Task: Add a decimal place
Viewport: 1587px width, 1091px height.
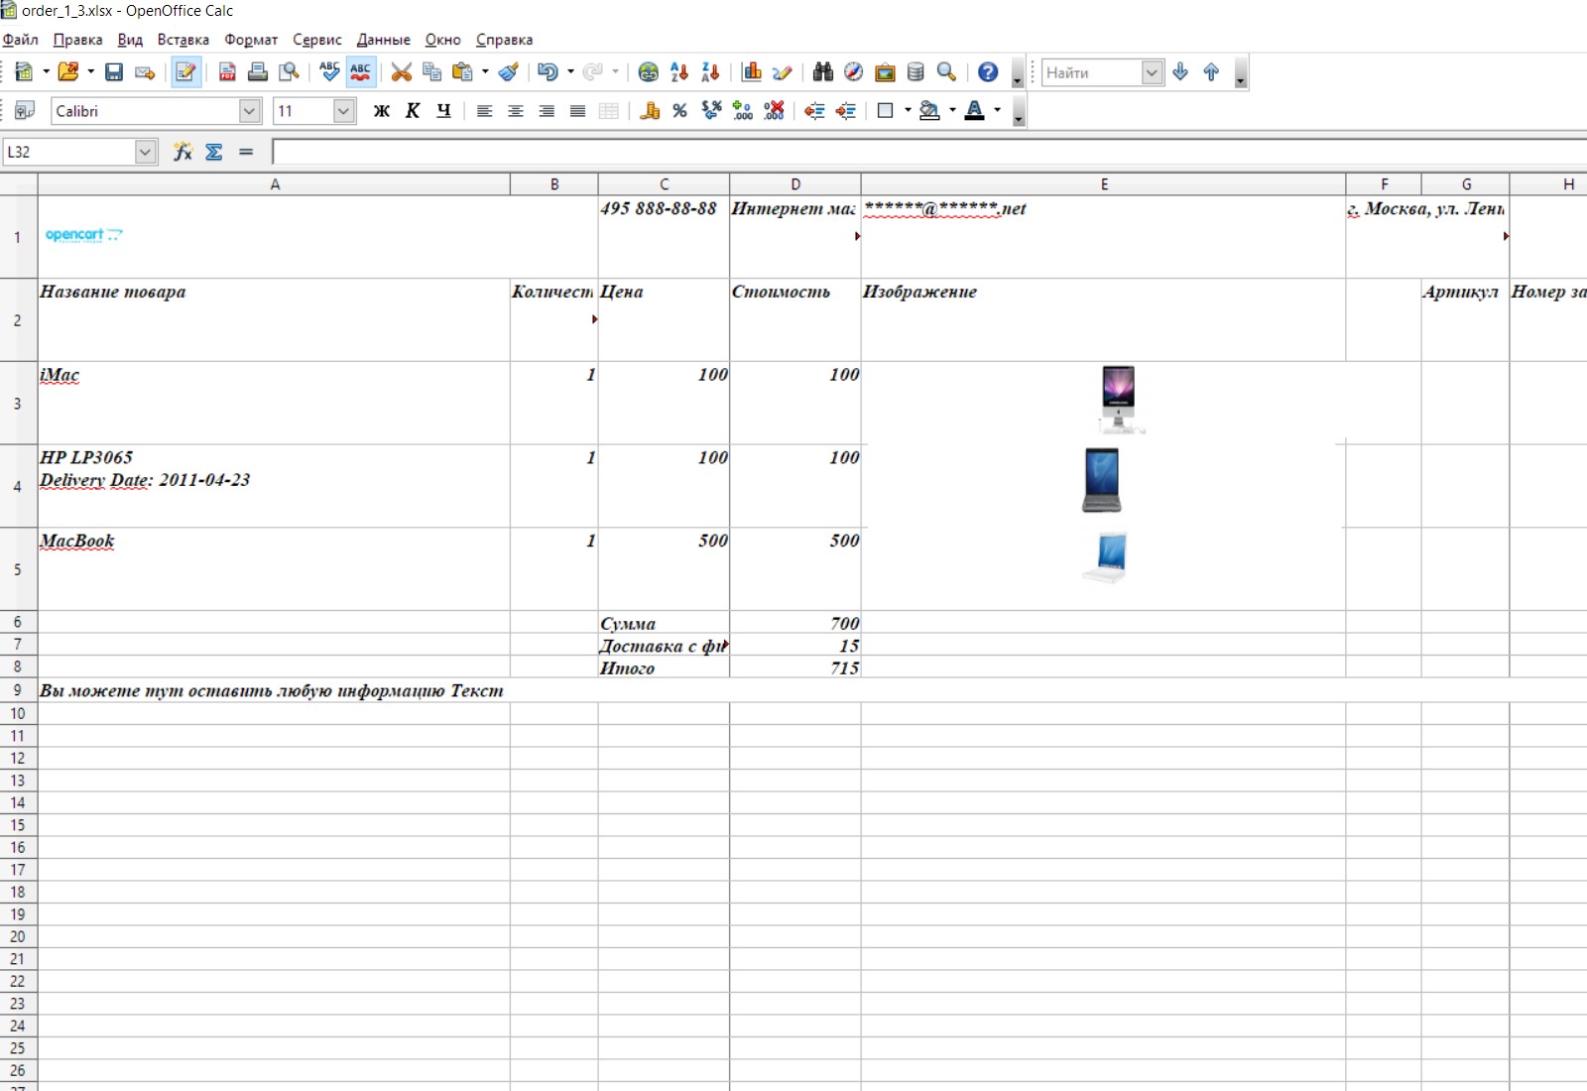Action: click(743, 111)
